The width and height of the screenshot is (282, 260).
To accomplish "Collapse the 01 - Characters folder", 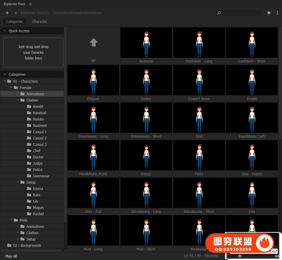I will point(5,81).
